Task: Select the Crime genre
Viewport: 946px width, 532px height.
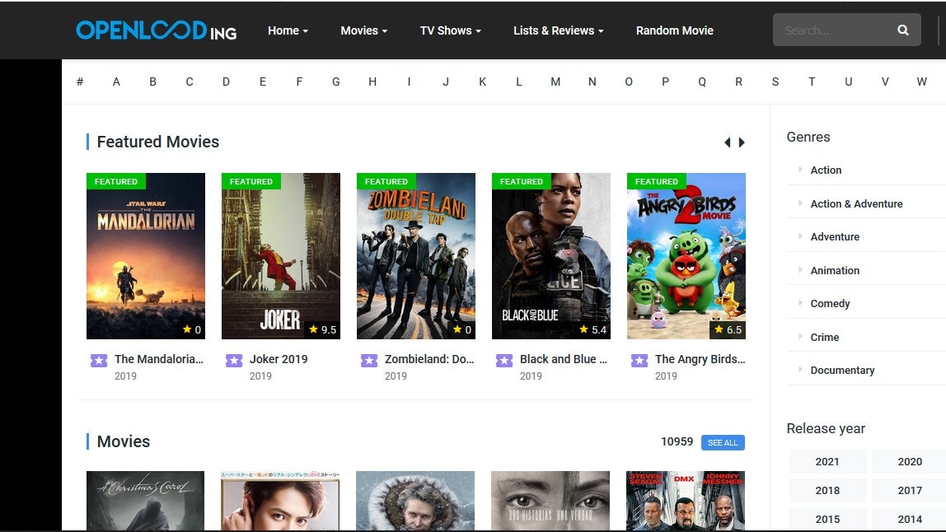Action: click(x=825, y=337)
